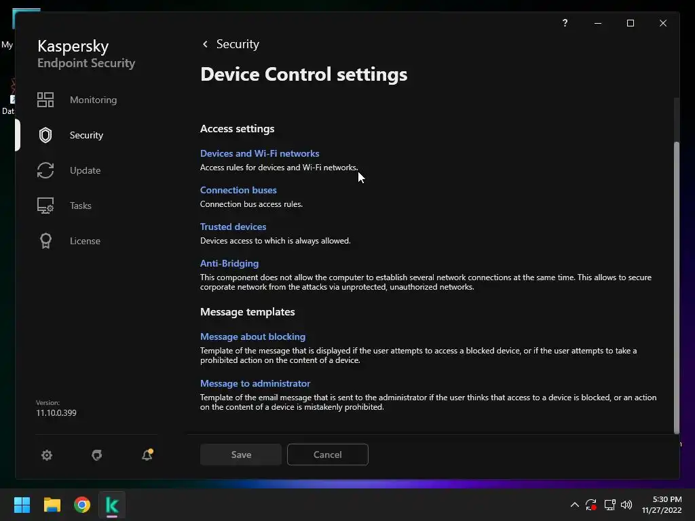Click the sync tray icon with red dot

(591, 505)
